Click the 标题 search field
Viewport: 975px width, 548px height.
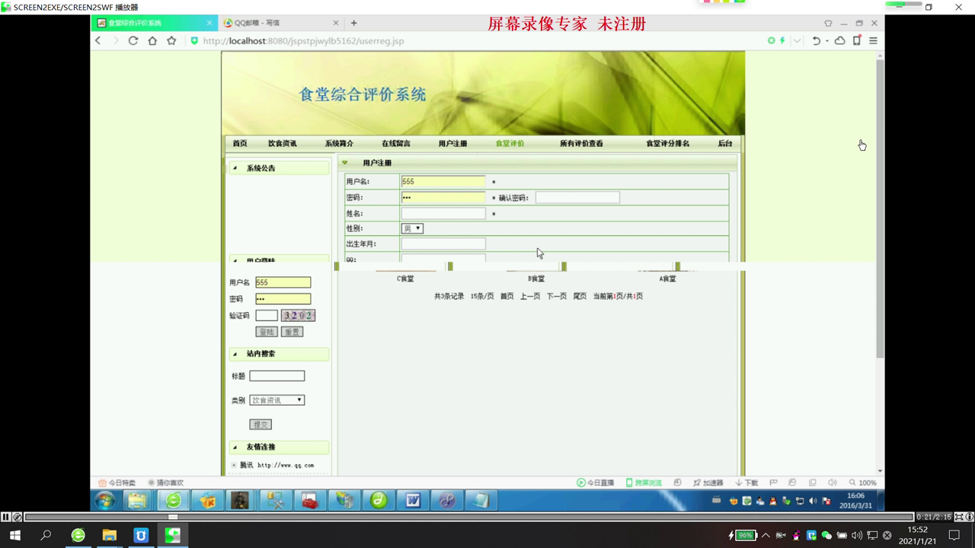277,376
